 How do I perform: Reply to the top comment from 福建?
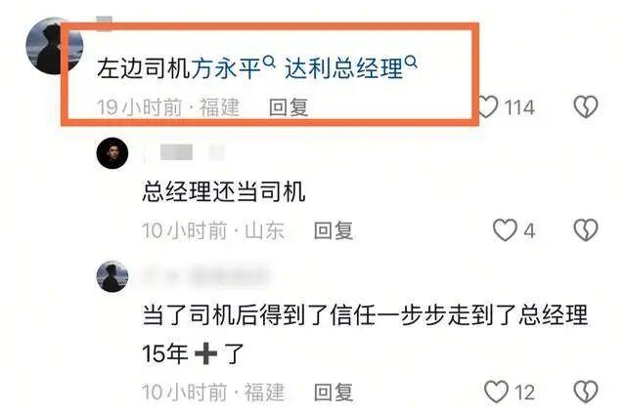click(289, 107)
